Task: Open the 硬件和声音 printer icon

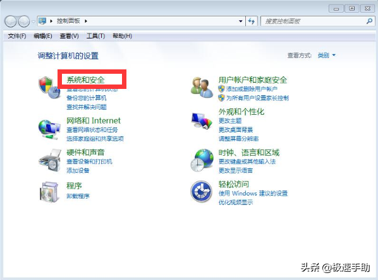Action: tap(50, 160)
